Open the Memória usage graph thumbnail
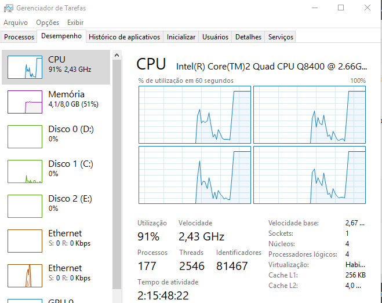Screen dimensions: 382x303 click(x=25, y=102)
